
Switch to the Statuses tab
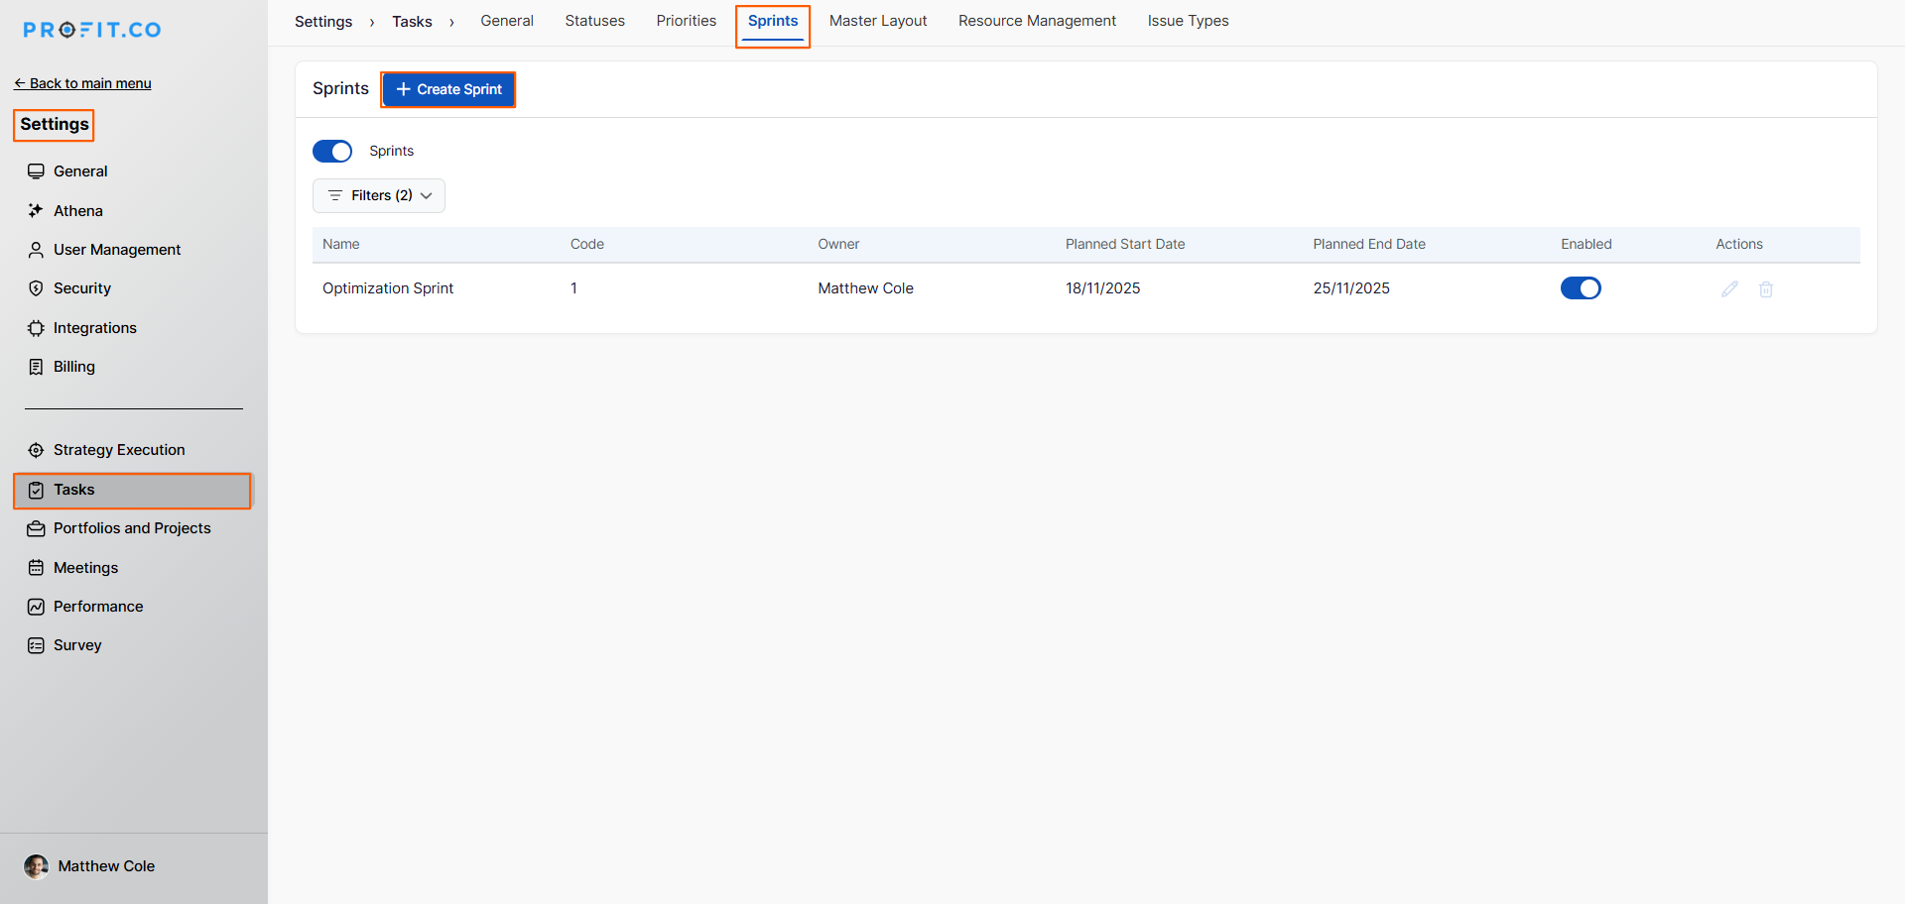[594, 21]
